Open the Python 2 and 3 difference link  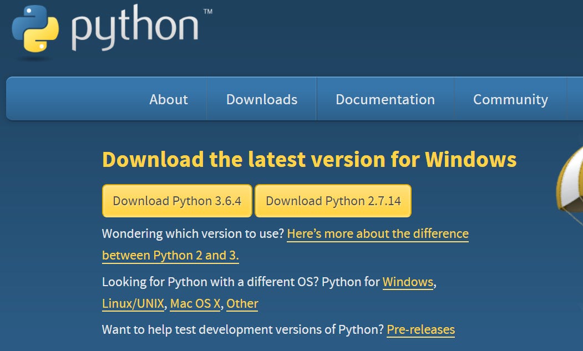click(x=378, y=233)
